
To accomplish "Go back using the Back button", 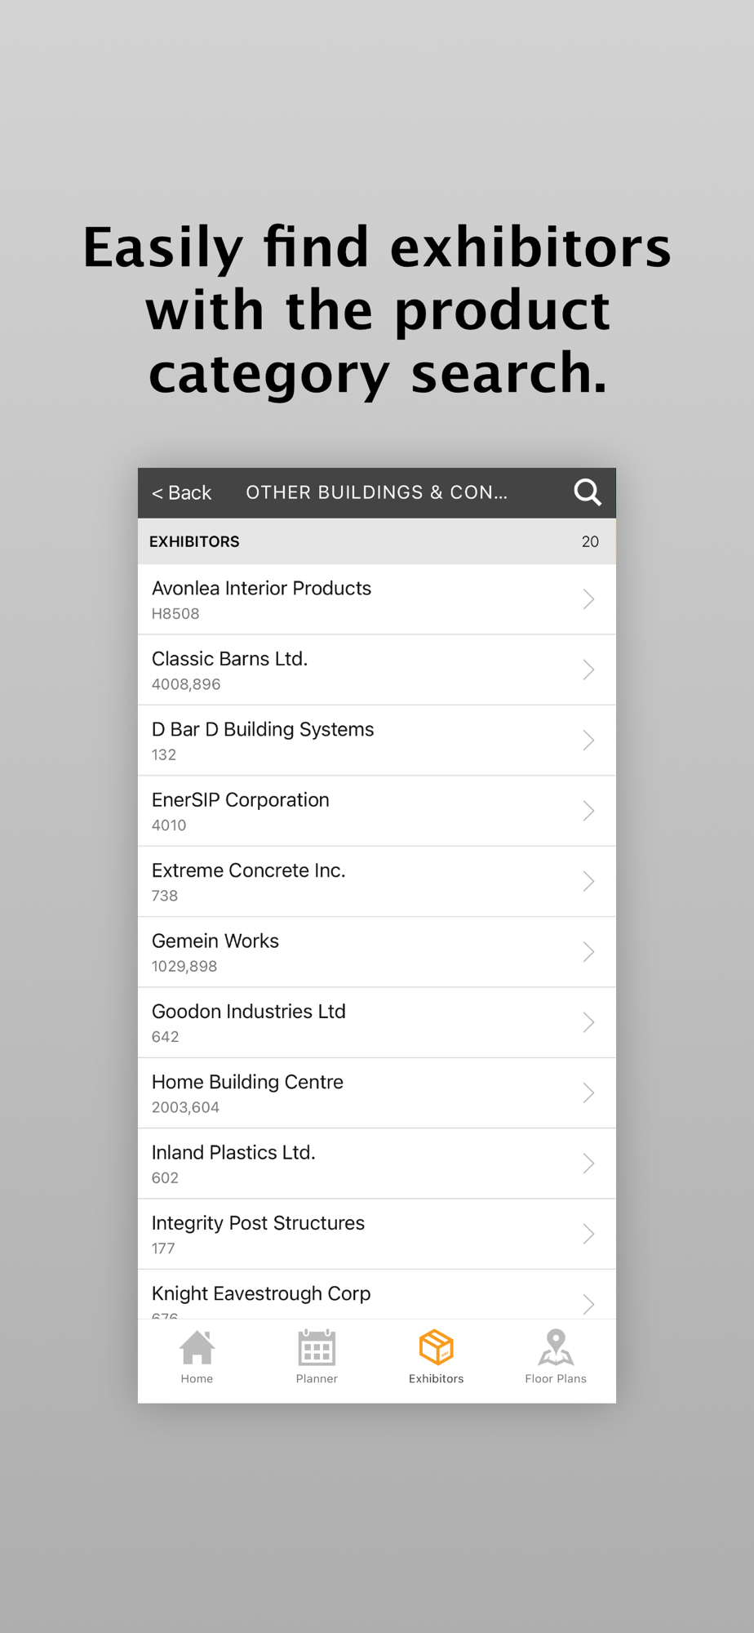I will [182, 493].
